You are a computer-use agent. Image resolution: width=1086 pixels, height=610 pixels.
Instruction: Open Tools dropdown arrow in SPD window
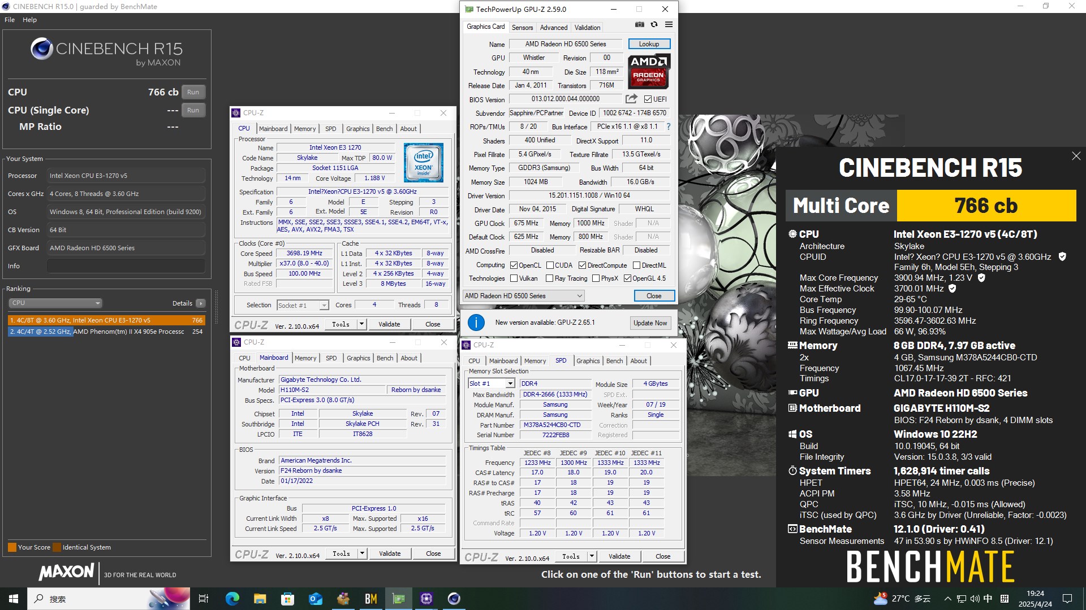coord(592,556)
